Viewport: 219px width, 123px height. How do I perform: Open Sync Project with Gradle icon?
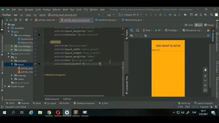(x=196, y=15)
